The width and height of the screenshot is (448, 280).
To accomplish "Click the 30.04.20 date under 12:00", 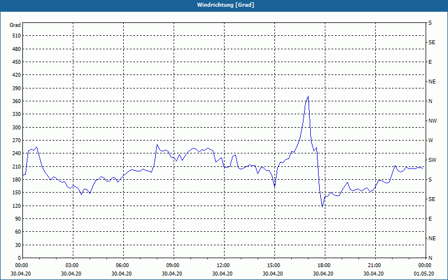I will click(222, 274).
